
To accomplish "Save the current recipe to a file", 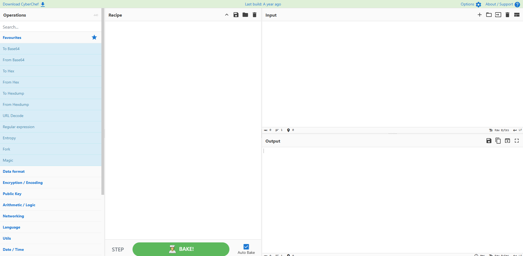I will tap(235, 15).
